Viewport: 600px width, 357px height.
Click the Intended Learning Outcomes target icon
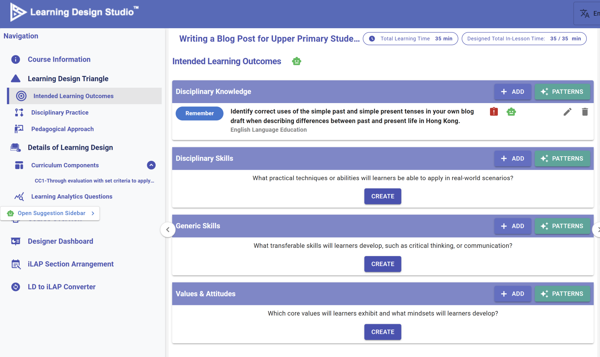point(21,96)
